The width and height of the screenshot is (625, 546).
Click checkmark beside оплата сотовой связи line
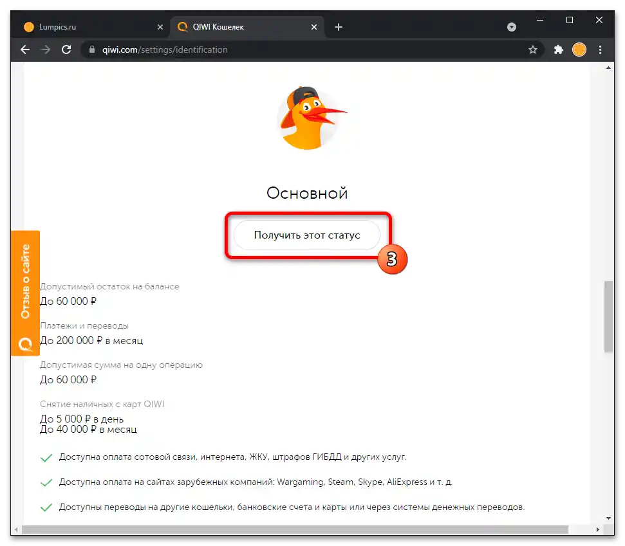pyautogui.click(x=46, y=458)
